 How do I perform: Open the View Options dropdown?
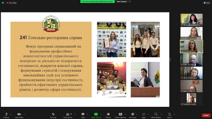pos(123,2)
